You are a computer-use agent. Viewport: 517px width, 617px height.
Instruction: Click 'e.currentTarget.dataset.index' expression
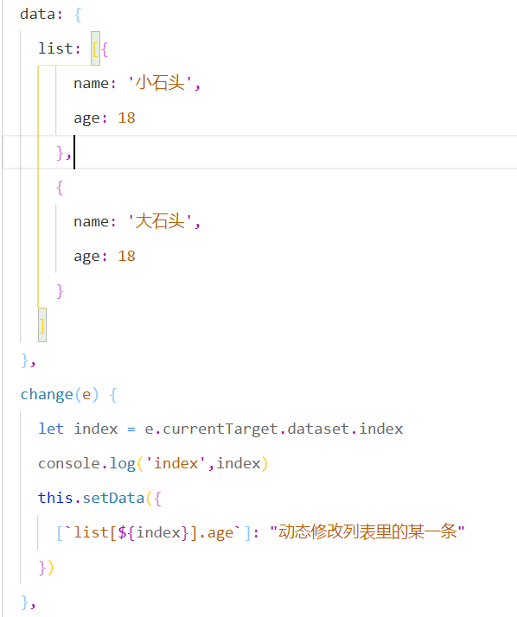coord(274,429)
